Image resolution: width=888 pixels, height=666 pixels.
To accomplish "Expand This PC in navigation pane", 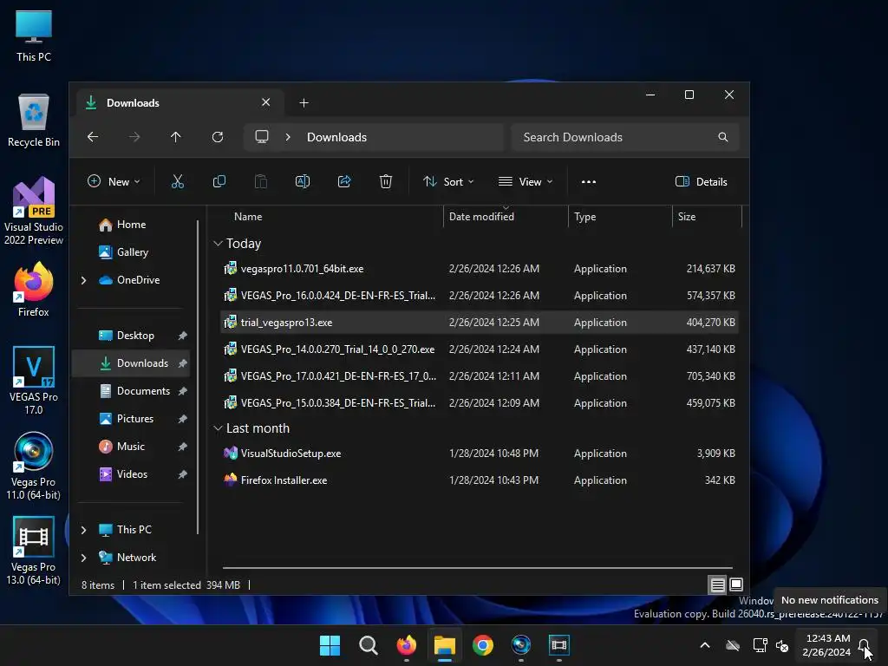I will click(84, 530).
